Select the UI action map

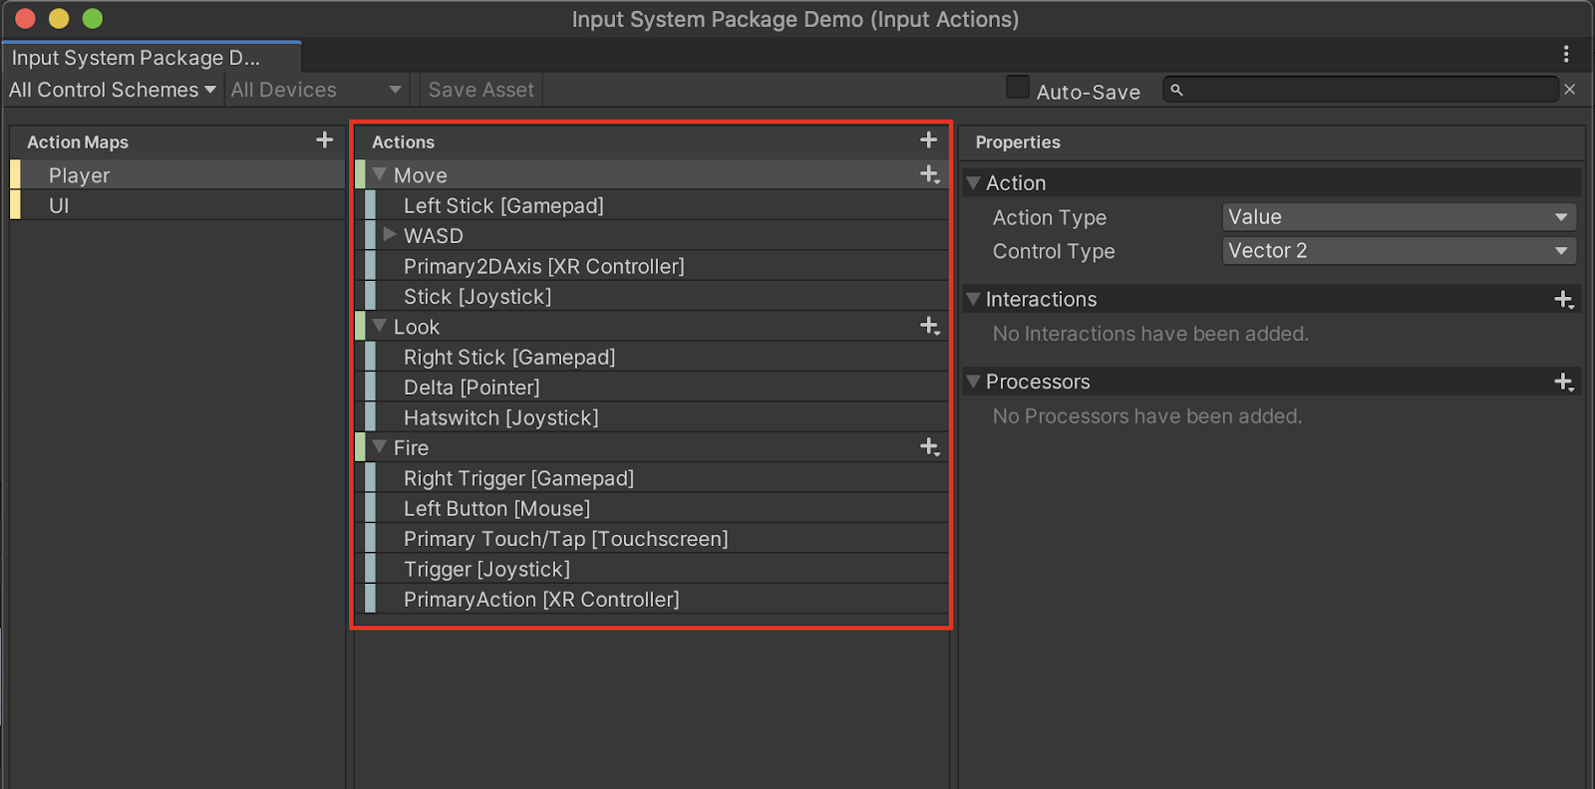tap(60, 205)
